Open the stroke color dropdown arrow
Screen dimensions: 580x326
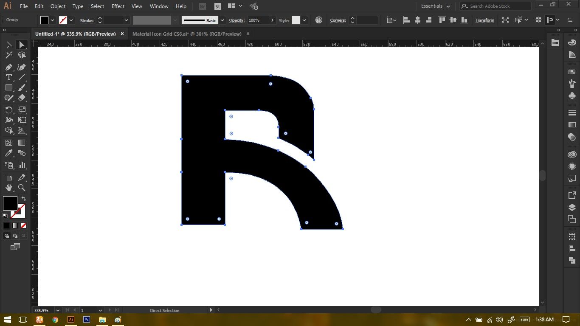(71, 20)
